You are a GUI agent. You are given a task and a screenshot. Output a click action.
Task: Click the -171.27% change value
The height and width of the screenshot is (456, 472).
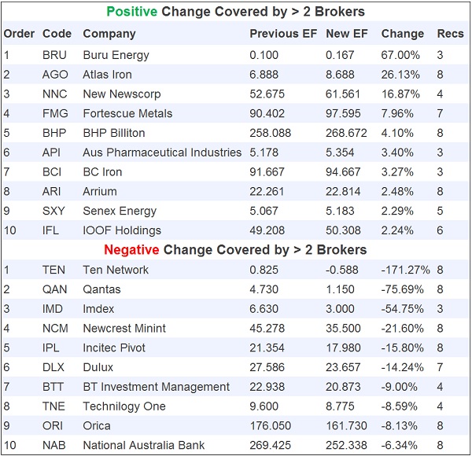tap(405, 270)
